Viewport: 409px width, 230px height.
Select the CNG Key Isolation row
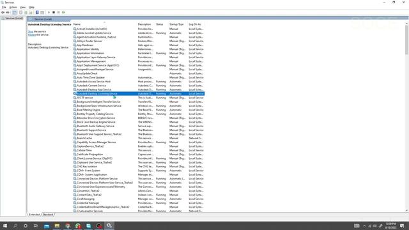point(139,167)
